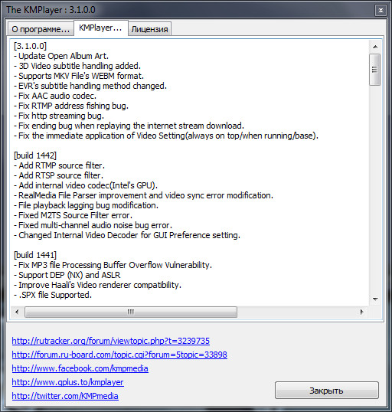The image size is (392, 412).
Task: Click 'Fix RTMP address fishing bug.' line
Action: 71,106
